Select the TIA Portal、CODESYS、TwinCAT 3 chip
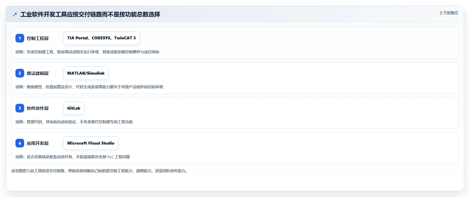 [102, 38]
